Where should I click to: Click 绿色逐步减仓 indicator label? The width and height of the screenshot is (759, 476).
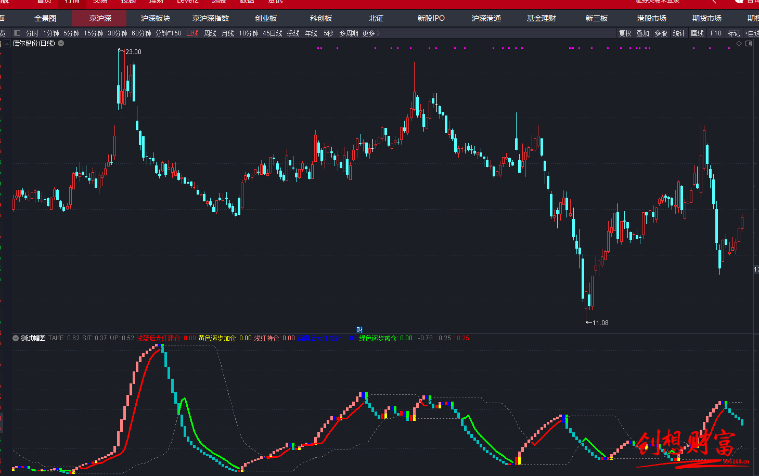pyautogui.click(x=378, y=338)
